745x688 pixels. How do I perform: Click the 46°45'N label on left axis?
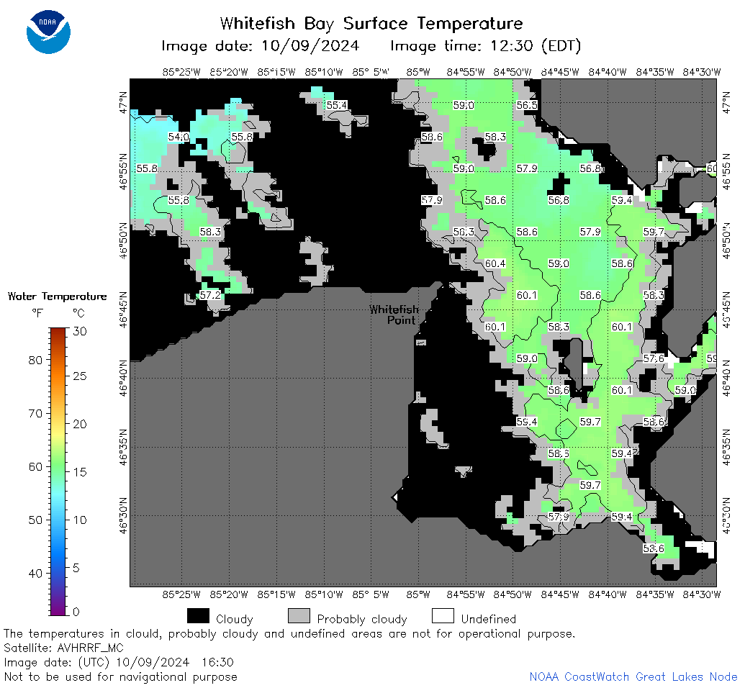click(124, 309)
